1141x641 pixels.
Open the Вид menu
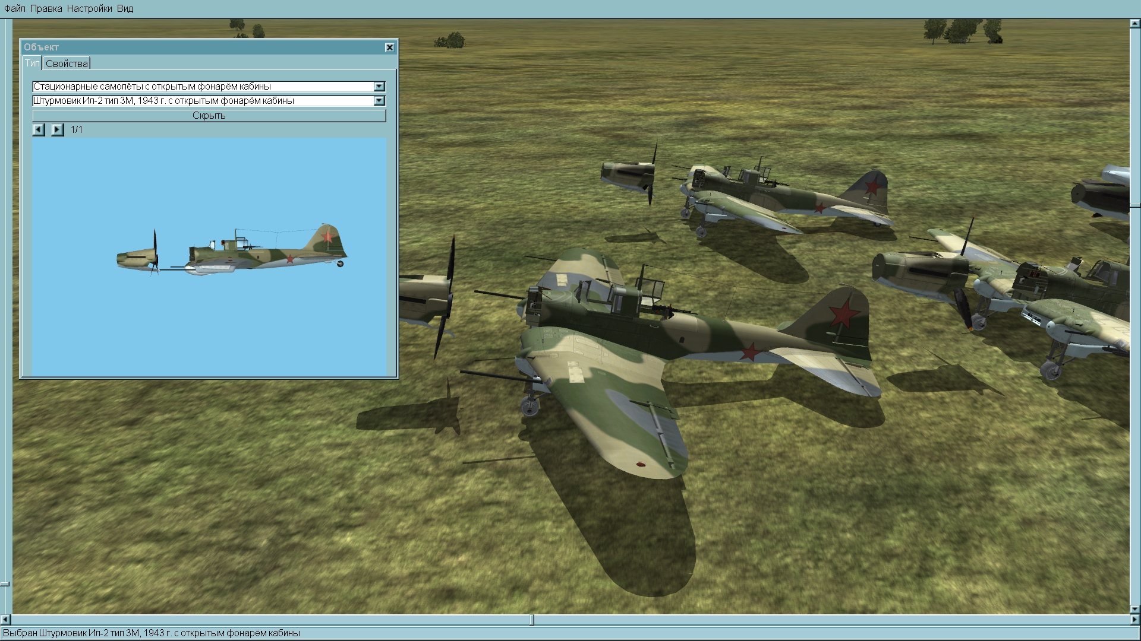point(125,8)
